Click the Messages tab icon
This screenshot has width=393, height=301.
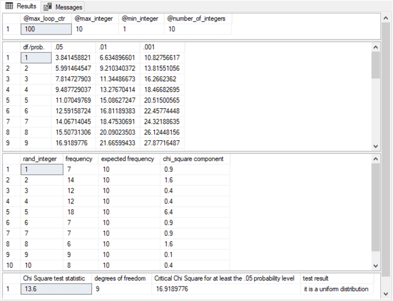pyautogui.click(x=48, y=7)
